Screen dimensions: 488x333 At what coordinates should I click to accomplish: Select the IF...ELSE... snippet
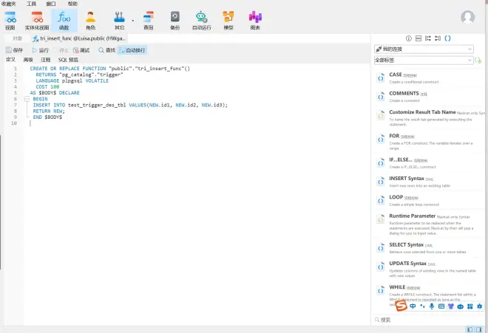tap(429, 163)
